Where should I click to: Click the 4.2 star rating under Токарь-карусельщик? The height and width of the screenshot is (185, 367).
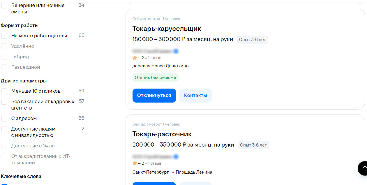click(138, 58)
